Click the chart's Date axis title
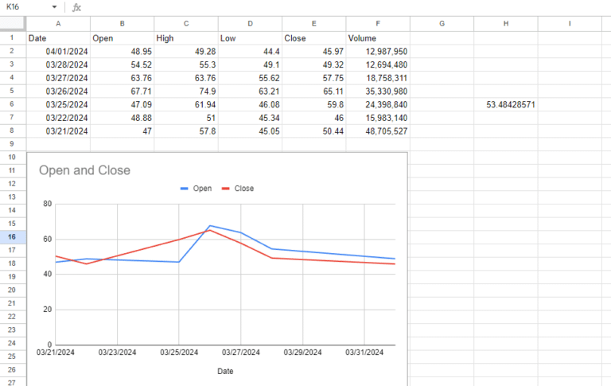Viewport: 611px width, 386px height. (225, 371)
